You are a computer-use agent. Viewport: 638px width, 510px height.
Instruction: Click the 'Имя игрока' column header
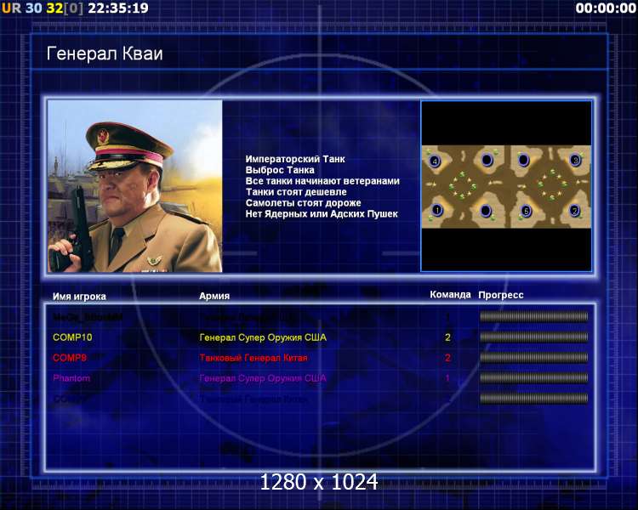[79, 297]
